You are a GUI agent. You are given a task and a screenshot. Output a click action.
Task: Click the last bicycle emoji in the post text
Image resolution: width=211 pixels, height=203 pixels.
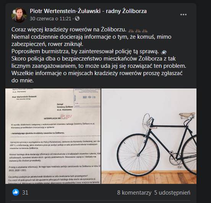(145, 31)
